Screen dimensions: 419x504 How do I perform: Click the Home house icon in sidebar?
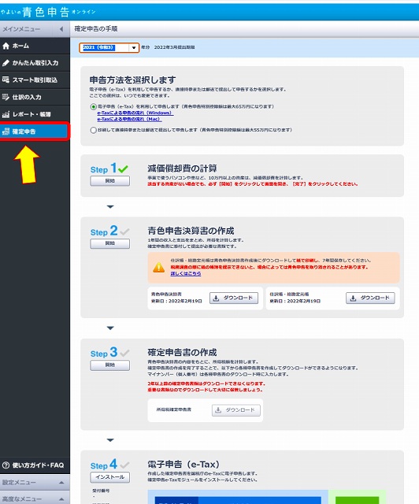[x=6, y=46]
